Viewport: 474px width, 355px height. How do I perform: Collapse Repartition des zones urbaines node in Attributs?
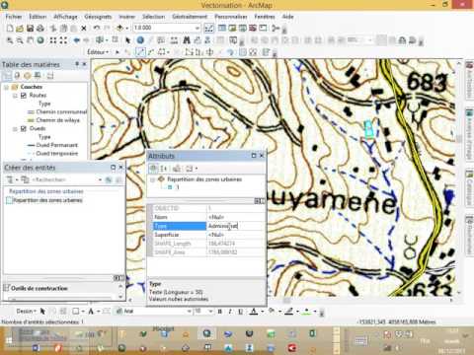(x=153, y=179)
